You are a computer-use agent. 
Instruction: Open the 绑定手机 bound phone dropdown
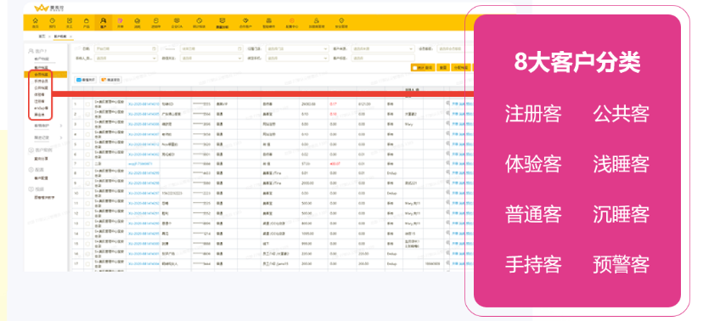point(298,58)
